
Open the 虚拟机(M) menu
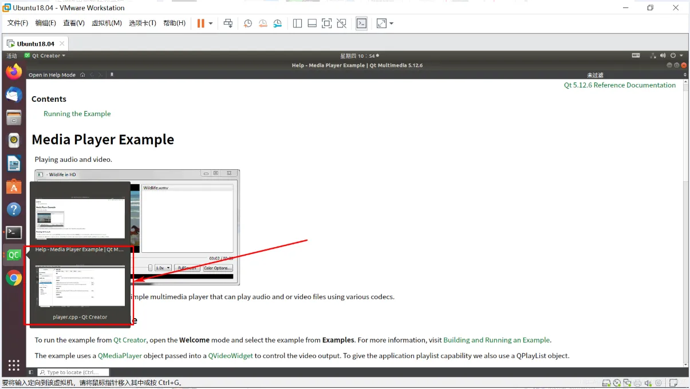[x=107, y=23]
